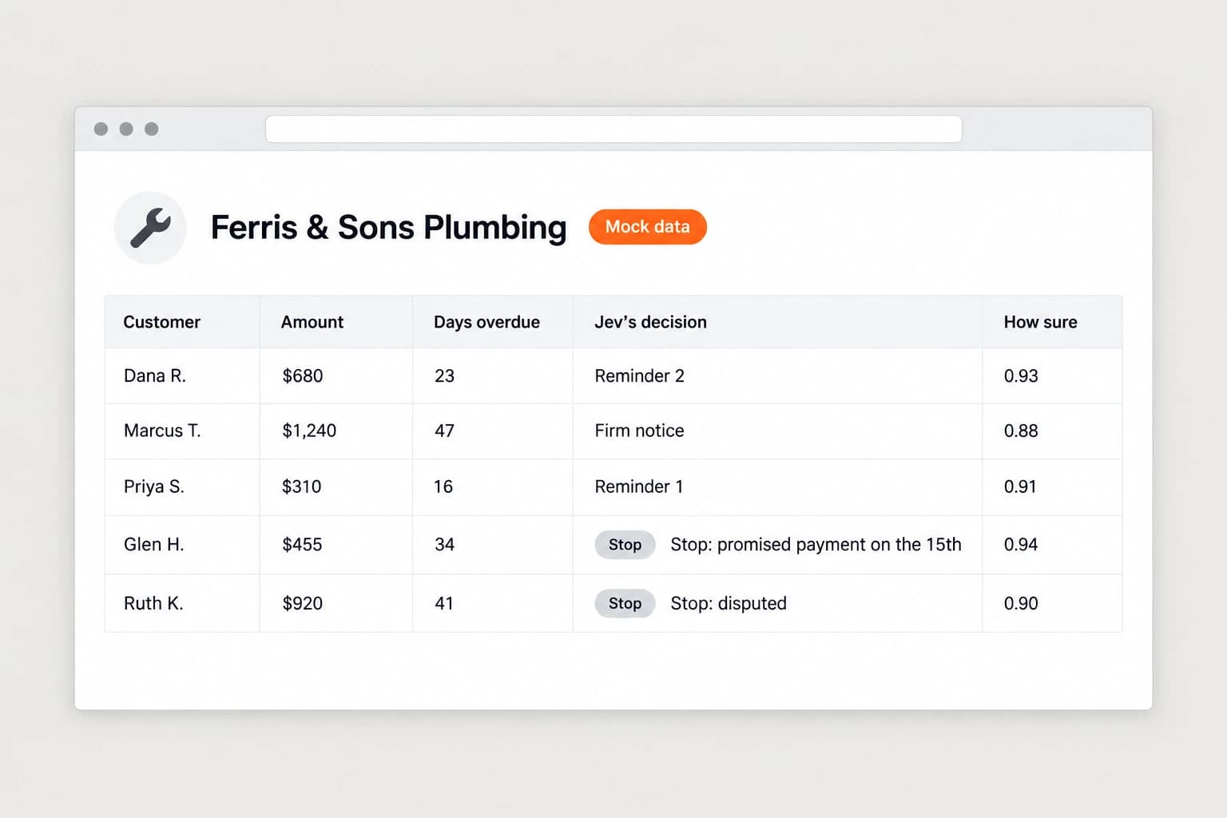
Task: Click the Reminder 2 decision
Action: [x=639, y=375]
